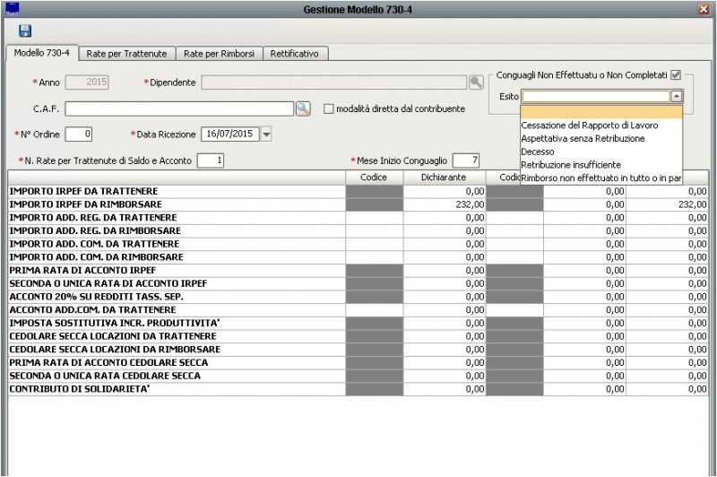Click the Mese Inizio Conguaglio field
The height and width of the screenshot is (477, 717).
pos(466,160)
